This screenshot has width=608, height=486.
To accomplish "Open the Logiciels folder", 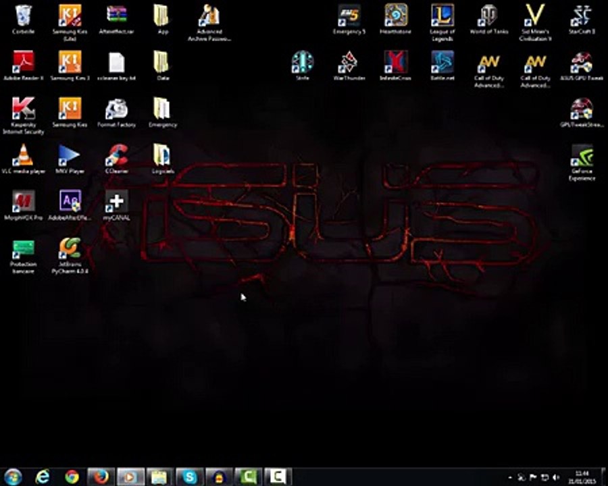I will pos(162,159).
